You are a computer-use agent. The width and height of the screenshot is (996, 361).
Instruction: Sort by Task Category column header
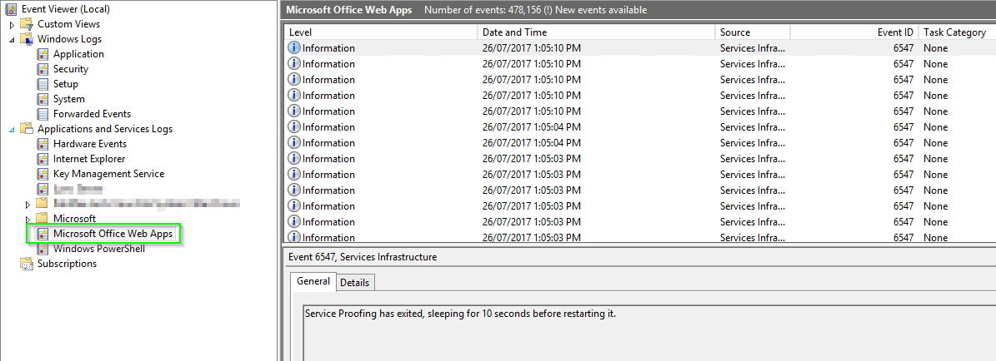[x=957, y=32]
